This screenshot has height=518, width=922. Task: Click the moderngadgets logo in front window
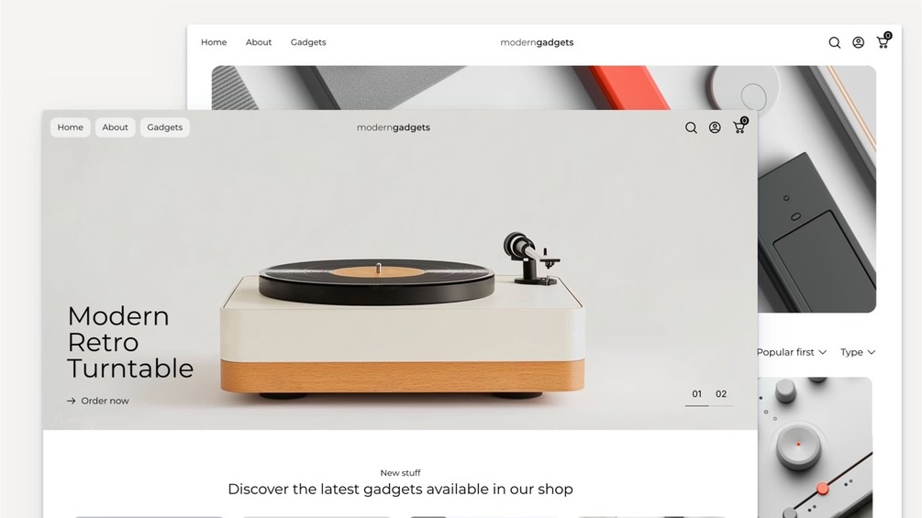(394, 127)
